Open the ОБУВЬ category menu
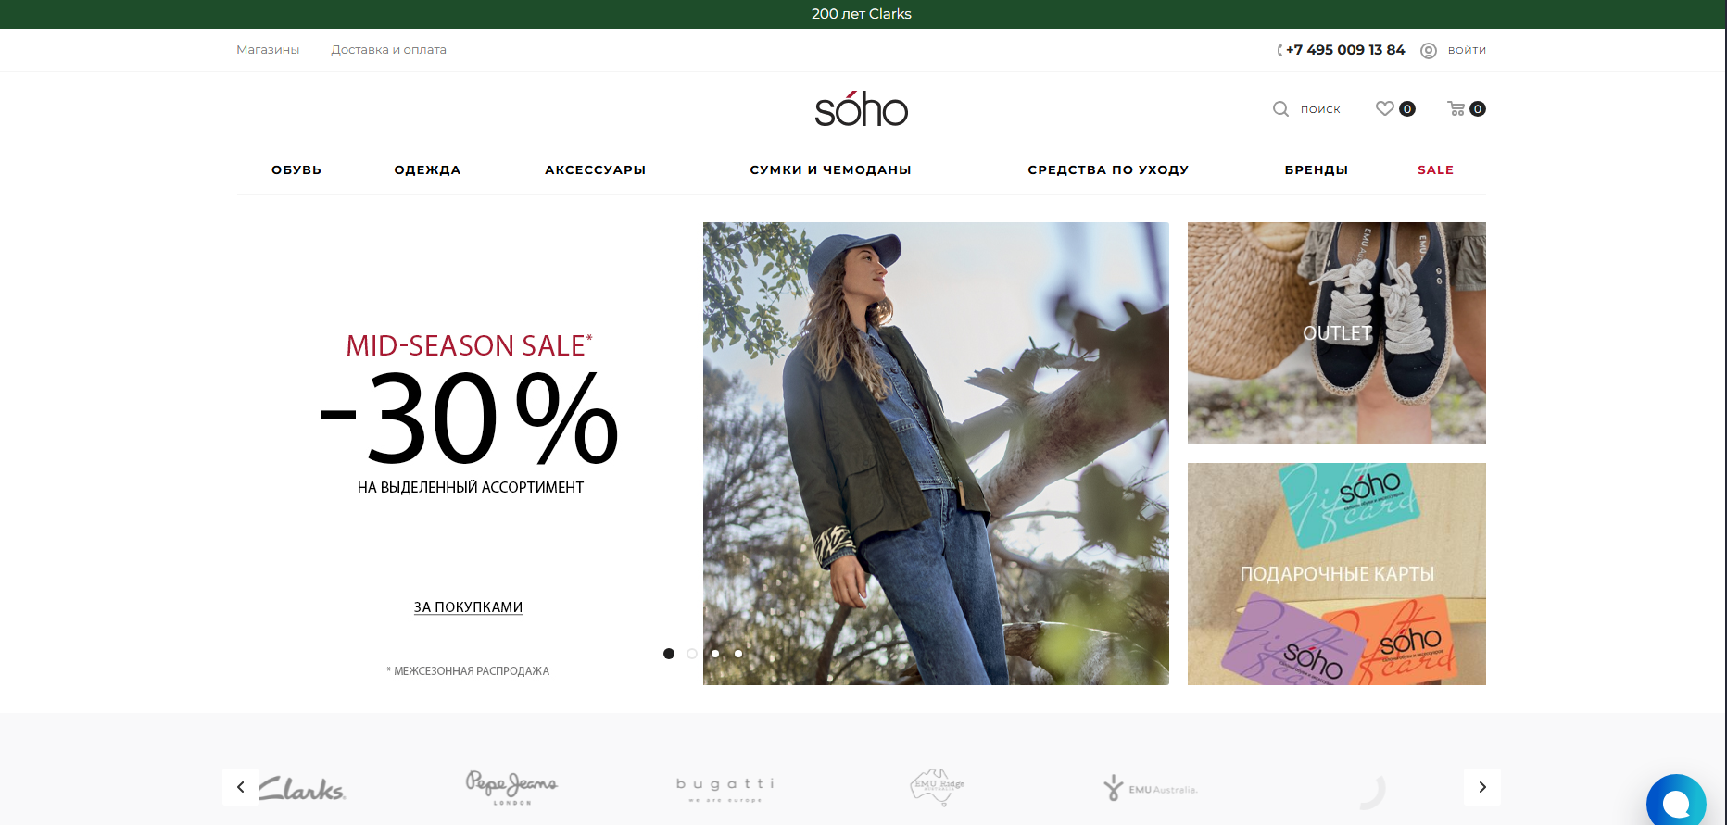 [x=296, y=170]
